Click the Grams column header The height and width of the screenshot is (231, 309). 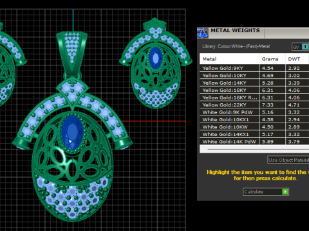tap(272, 59)
